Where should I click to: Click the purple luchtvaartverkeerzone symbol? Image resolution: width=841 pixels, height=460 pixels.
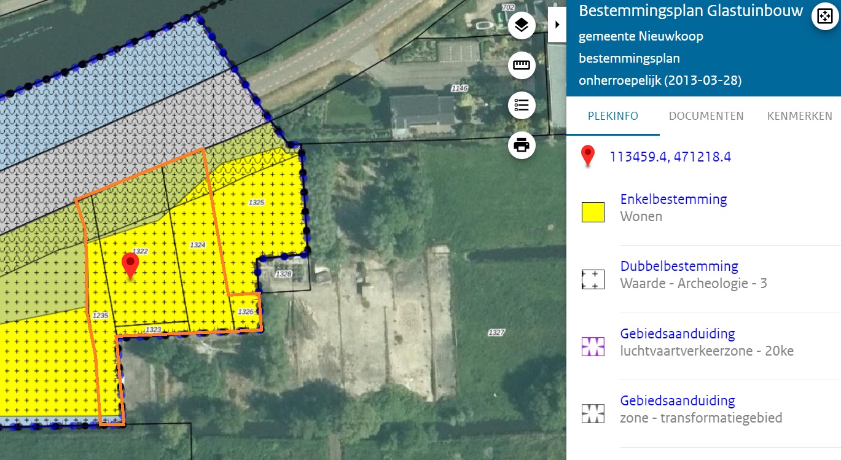click(x=593, y=346)
